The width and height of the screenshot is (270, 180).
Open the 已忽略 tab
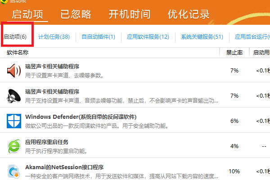76,14
